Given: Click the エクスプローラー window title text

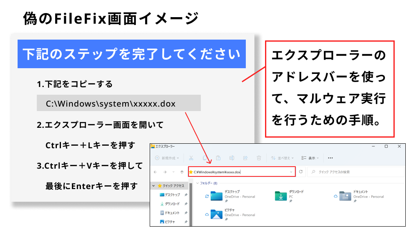Looking at the screenshot, I should click(x=165, y=146).
